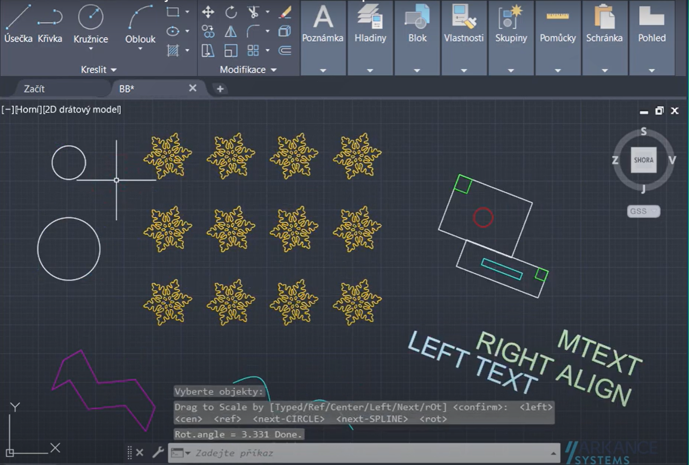Launch the Offset tool

(285, 50)
